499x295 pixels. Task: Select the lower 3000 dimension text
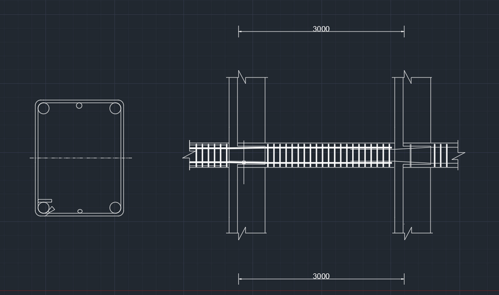(321, 276)
